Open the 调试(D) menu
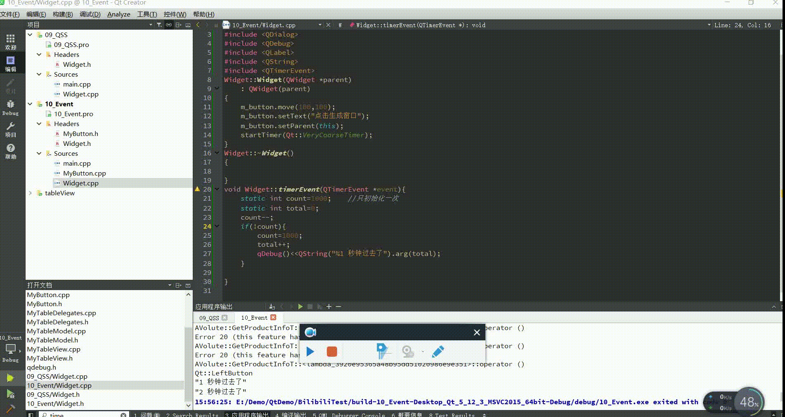The width and height of the screenshot is (785, 417). coord(90,14)
